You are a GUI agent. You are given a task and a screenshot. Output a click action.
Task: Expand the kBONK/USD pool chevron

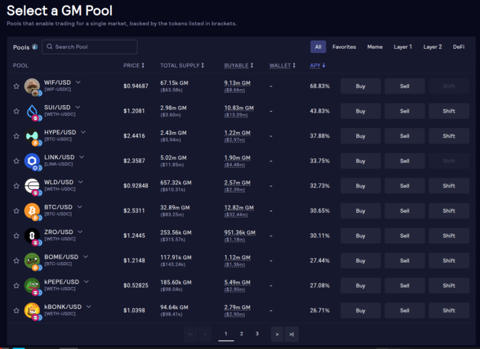[89, 307]
